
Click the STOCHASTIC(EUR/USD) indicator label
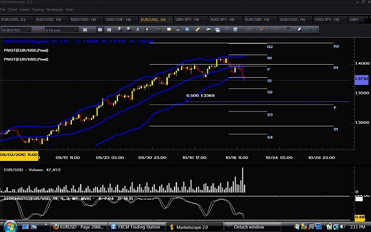coord(68,198)
